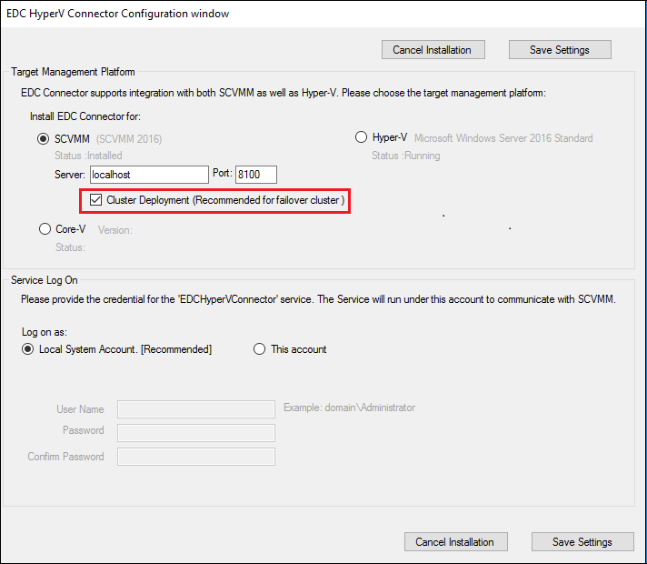Click the 'Service Log On' group label
Screen dimensions: 647x564
[x=45, y=280]
